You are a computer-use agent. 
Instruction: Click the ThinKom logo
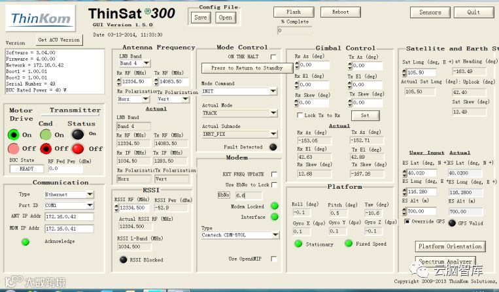click(x=41, y=18)
